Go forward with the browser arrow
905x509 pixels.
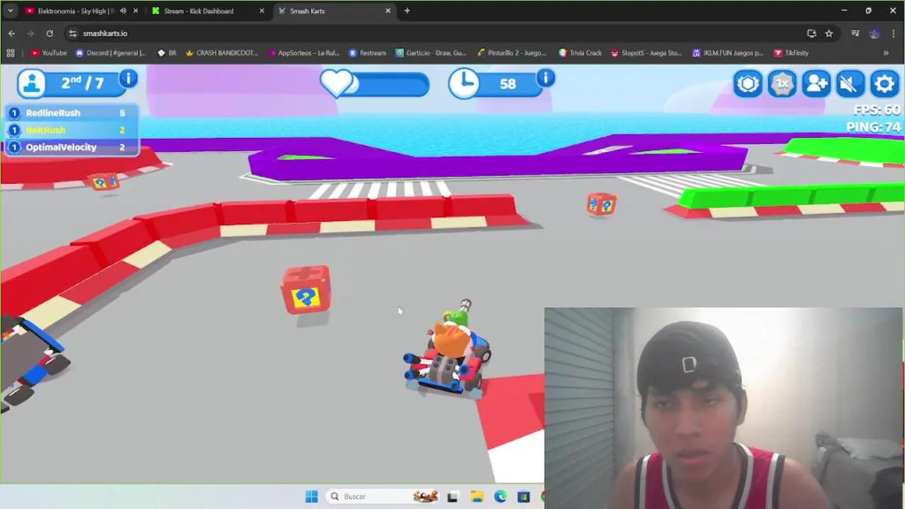tap(30, 33)
